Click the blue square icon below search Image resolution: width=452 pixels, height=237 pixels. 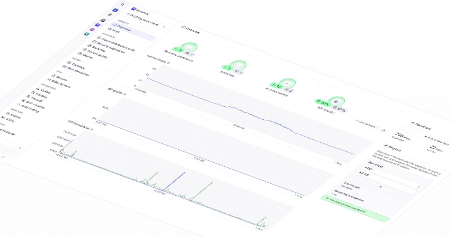[115, 10]
